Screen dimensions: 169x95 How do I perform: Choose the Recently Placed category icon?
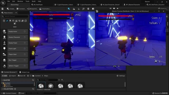coord(4,21)
